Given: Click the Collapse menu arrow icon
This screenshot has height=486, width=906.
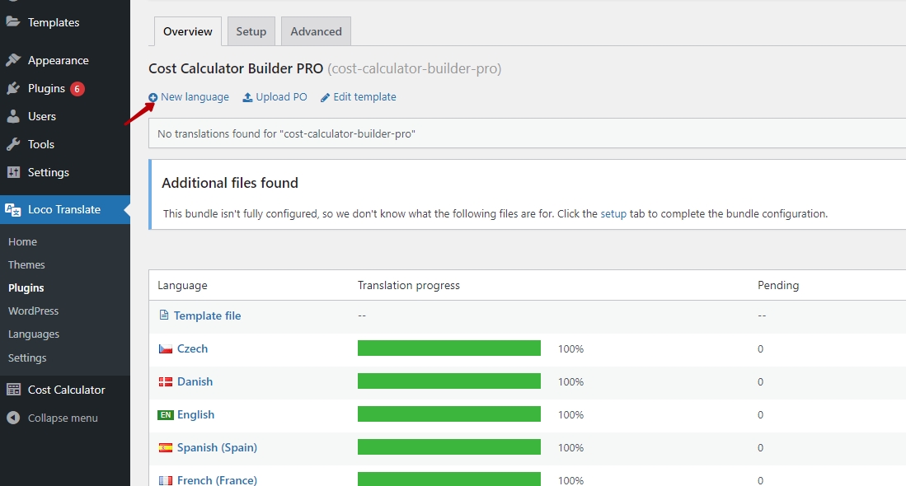Looking at the screenshot, I should [x=12, y=418].
